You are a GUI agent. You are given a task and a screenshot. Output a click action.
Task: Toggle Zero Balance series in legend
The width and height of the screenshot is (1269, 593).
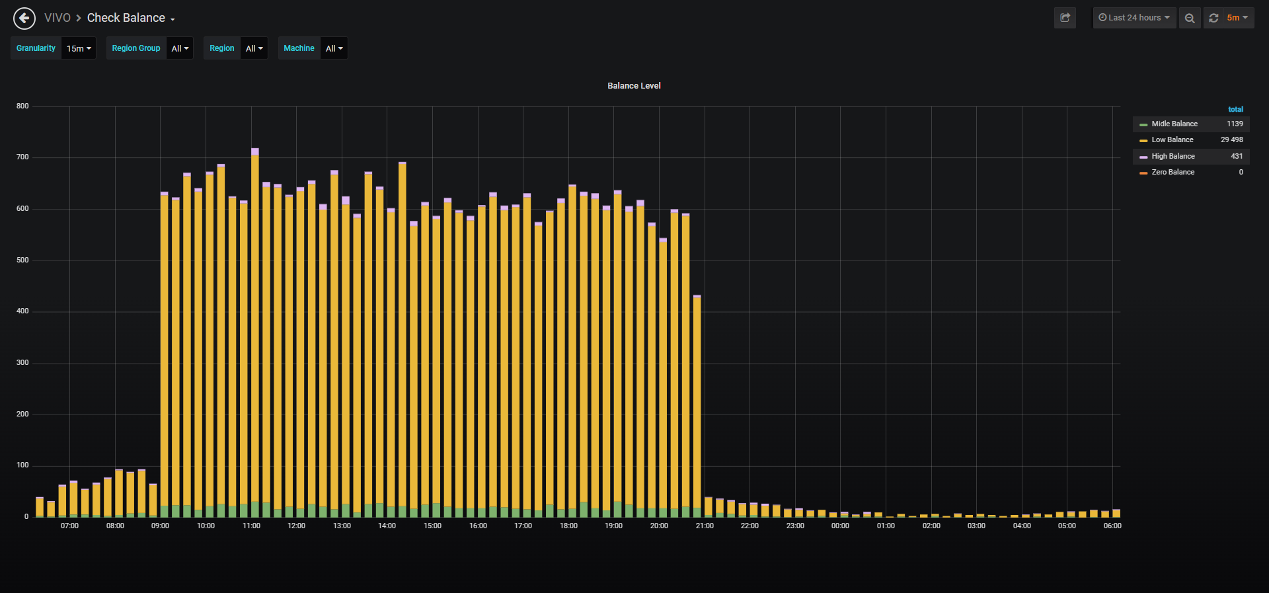click(1173, 172)
